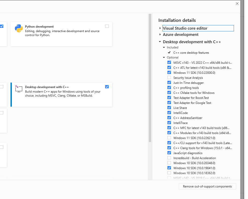Enable the Python development workload checkbox

pyautogui.click(x=107, y=26)
